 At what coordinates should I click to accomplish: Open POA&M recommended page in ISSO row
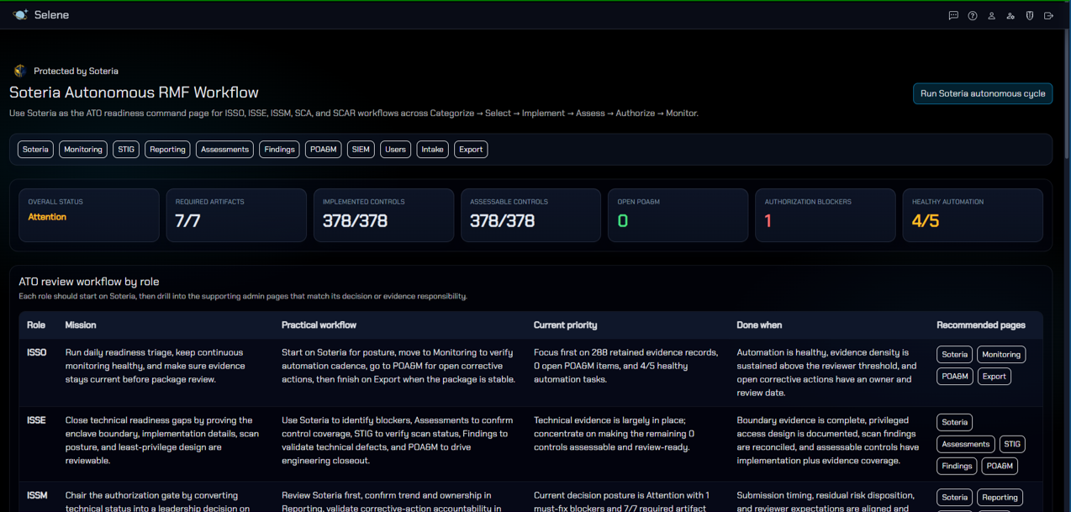[x=955, y=377]
